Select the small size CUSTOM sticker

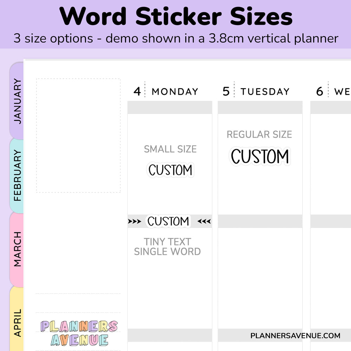point(170,170)
